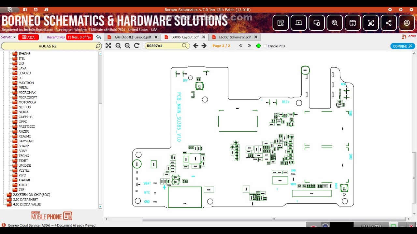The image size is (417, 234).
Task: Click the image capture header icon
Action: (371, 23)
